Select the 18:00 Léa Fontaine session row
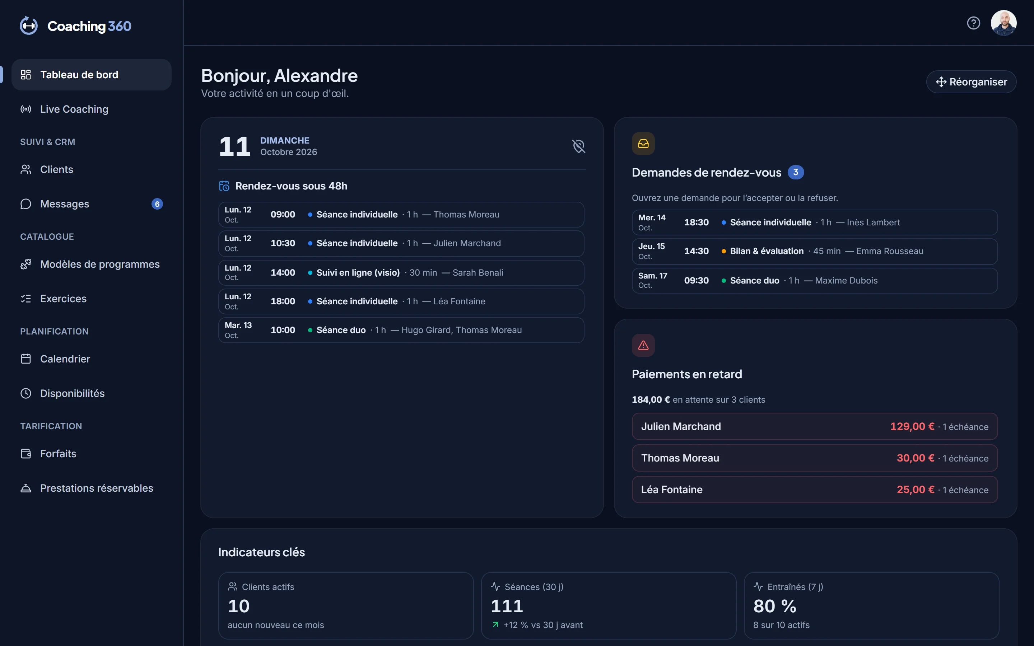Viewport: 1034px width, 646px height. pyautogui.click(x=401, y=301)
